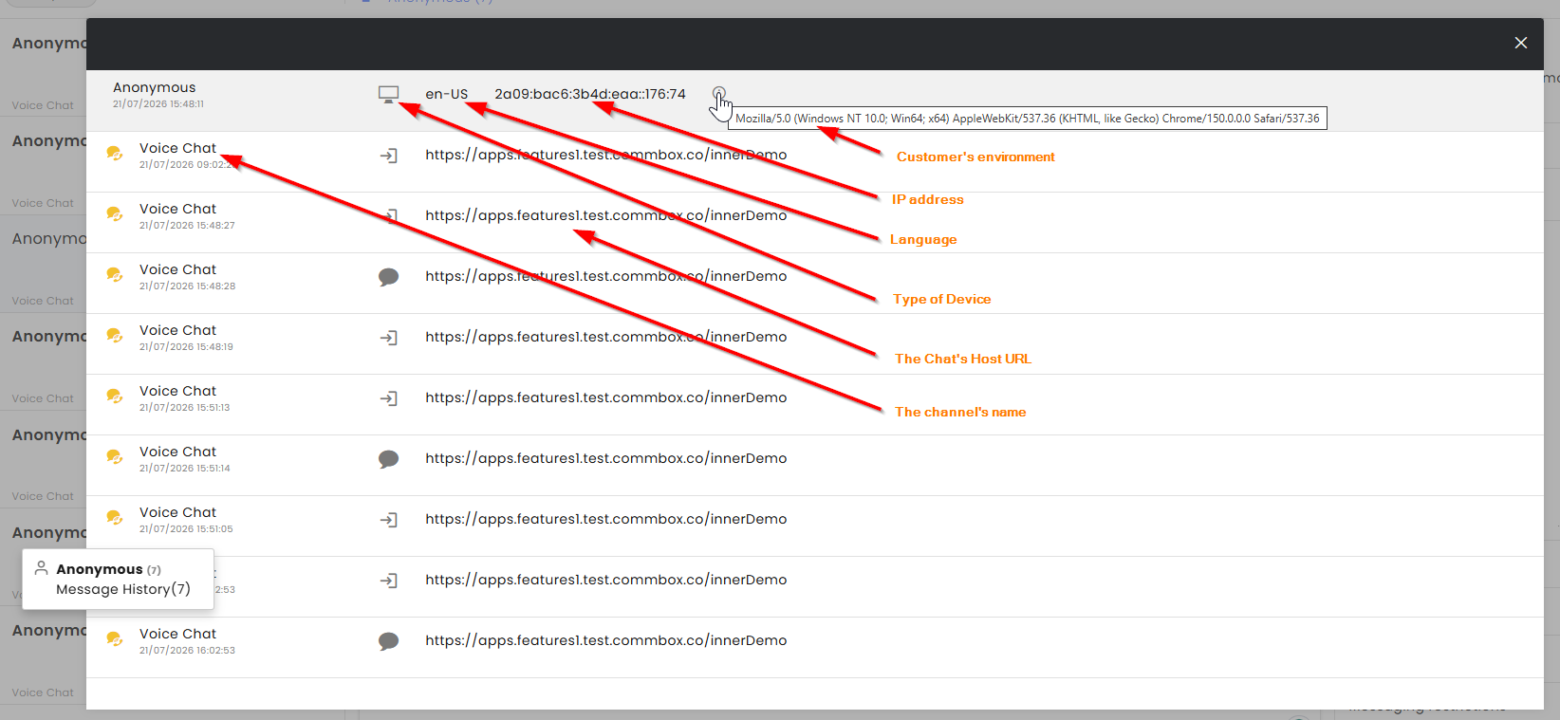Click the innerDemo URL in the 15:48:27 row
Image resolution: width=1560 pixels, height=720 pixels.
pos(606,215)
